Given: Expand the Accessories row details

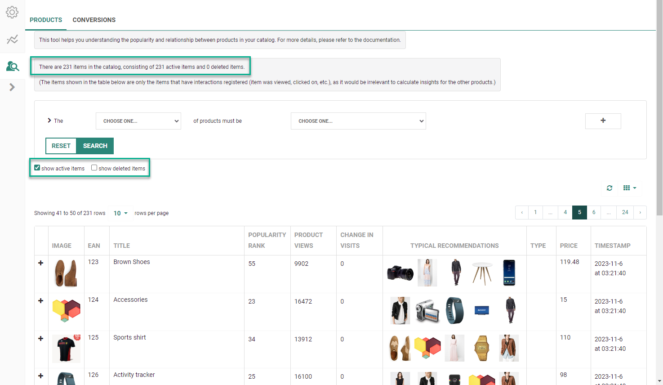Looking at the screenshot, I should pyautogui.click(x=41, y=301).
